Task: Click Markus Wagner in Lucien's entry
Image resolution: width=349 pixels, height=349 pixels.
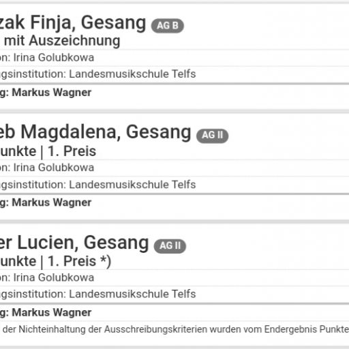Action: click(x=52, y=313)
